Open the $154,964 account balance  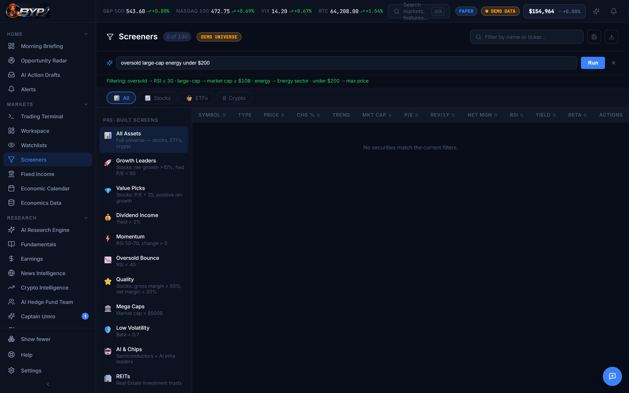(554, 11)
